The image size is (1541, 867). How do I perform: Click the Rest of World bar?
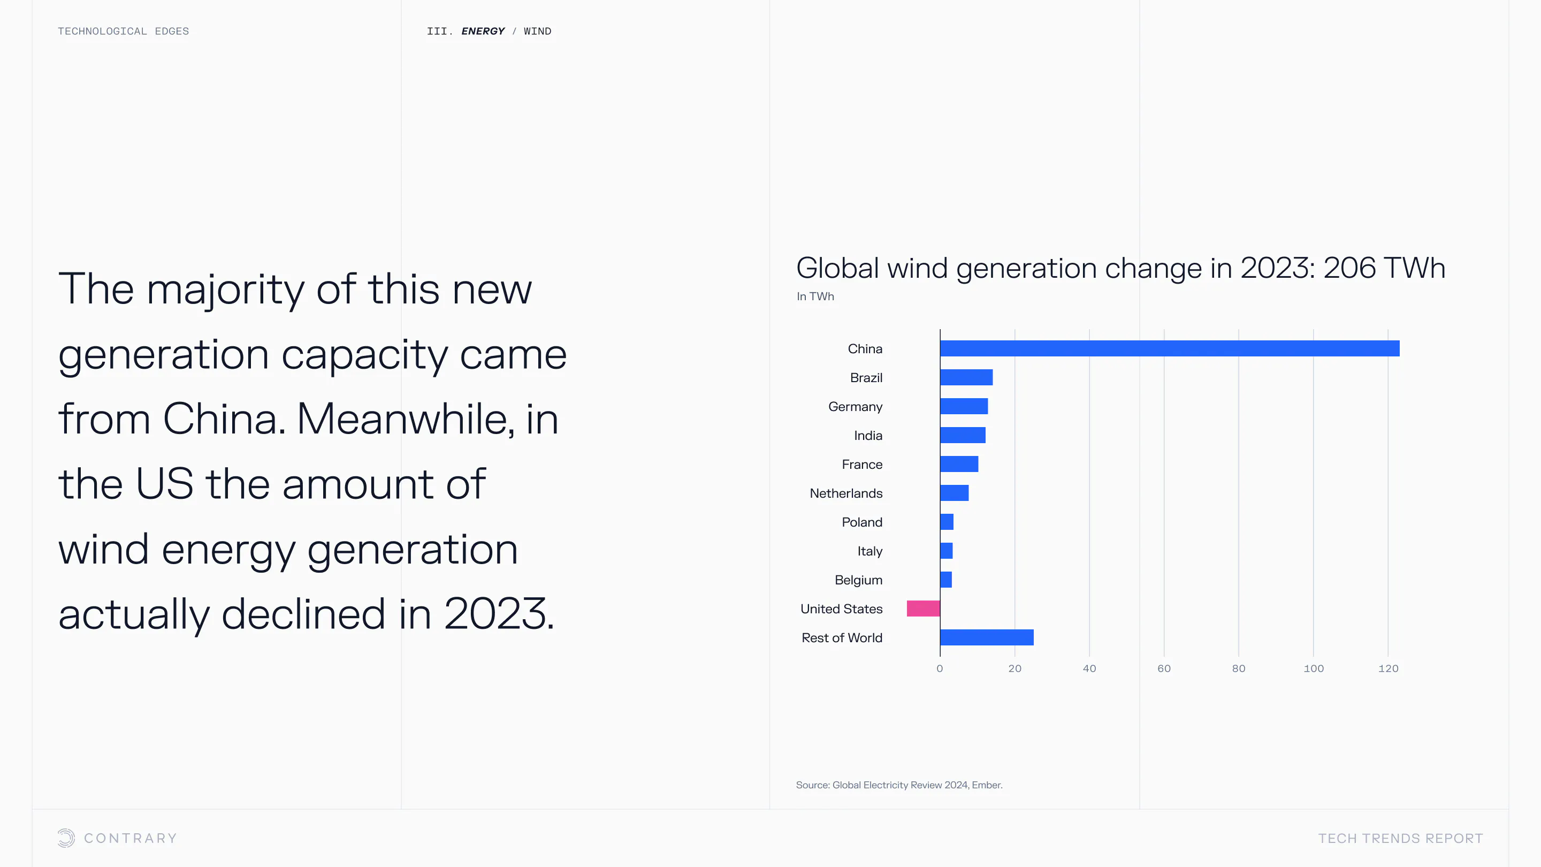click(987, 637)
